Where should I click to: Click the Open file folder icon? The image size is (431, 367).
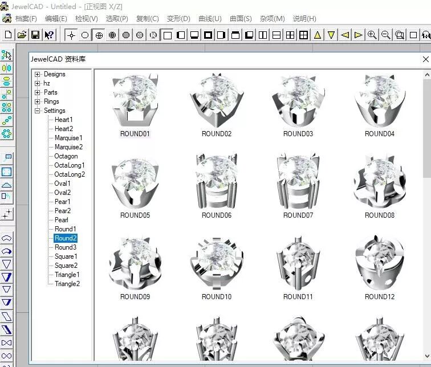click(x=22, y=35)
